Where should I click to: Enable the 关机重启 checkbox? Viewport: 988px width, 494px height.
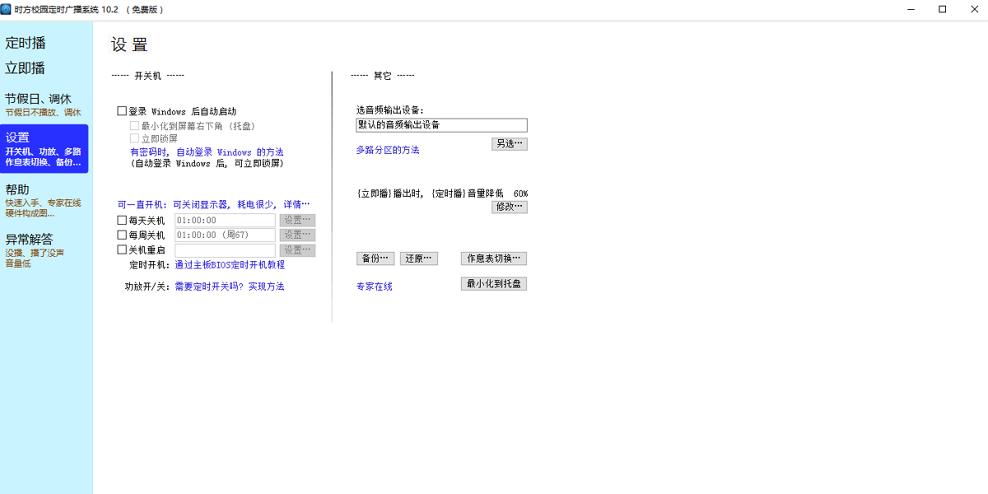[123, 250]
